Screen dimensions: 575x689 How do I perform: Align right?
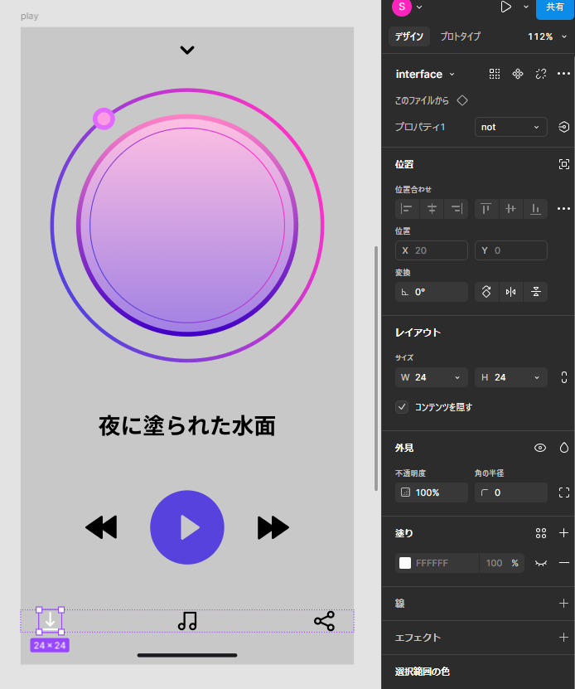tap(457, 209)
